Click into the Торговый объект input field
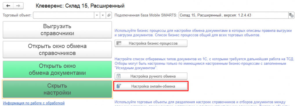The height and width of the screenshot is (106, 297). pos(64,15)
